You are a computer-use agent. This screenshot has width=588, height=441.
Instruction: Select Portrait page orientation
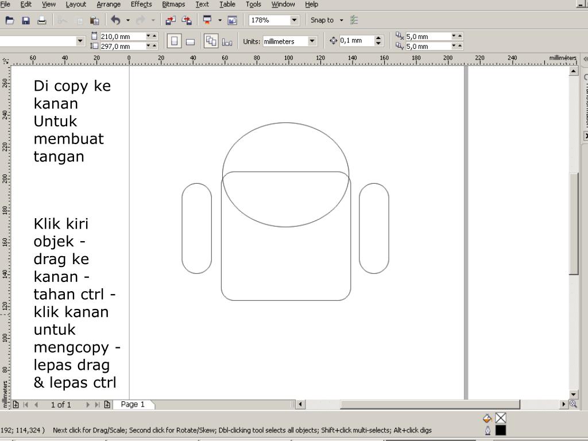click(174, 41)
